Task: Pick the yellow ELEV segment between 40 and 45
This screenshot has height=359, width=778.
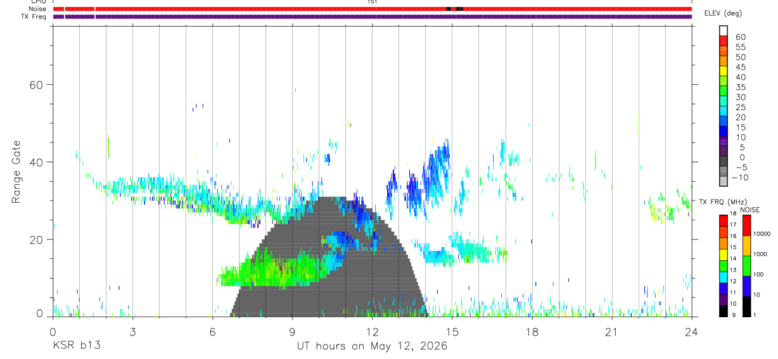Action: coord(724,72)
